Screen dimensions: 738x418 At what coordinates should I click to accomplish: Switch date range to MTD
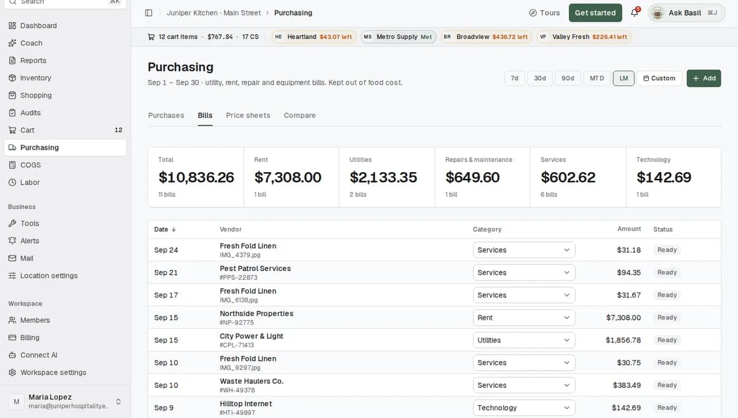point(597,78)
